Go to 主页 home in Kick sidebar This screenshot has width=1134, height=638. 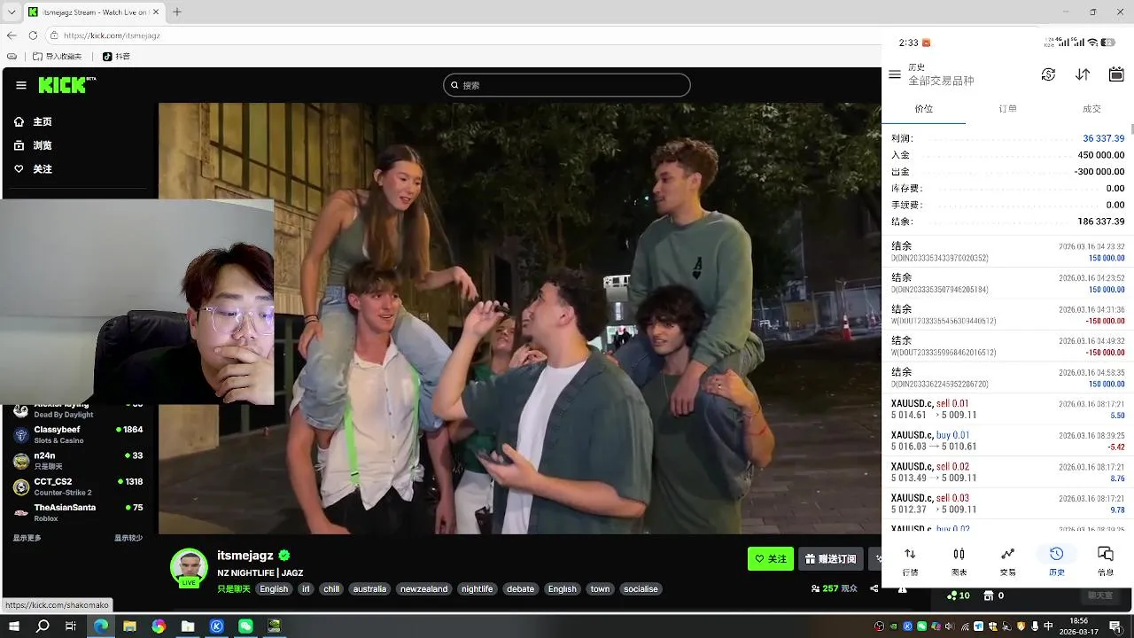tap(33, 121)
